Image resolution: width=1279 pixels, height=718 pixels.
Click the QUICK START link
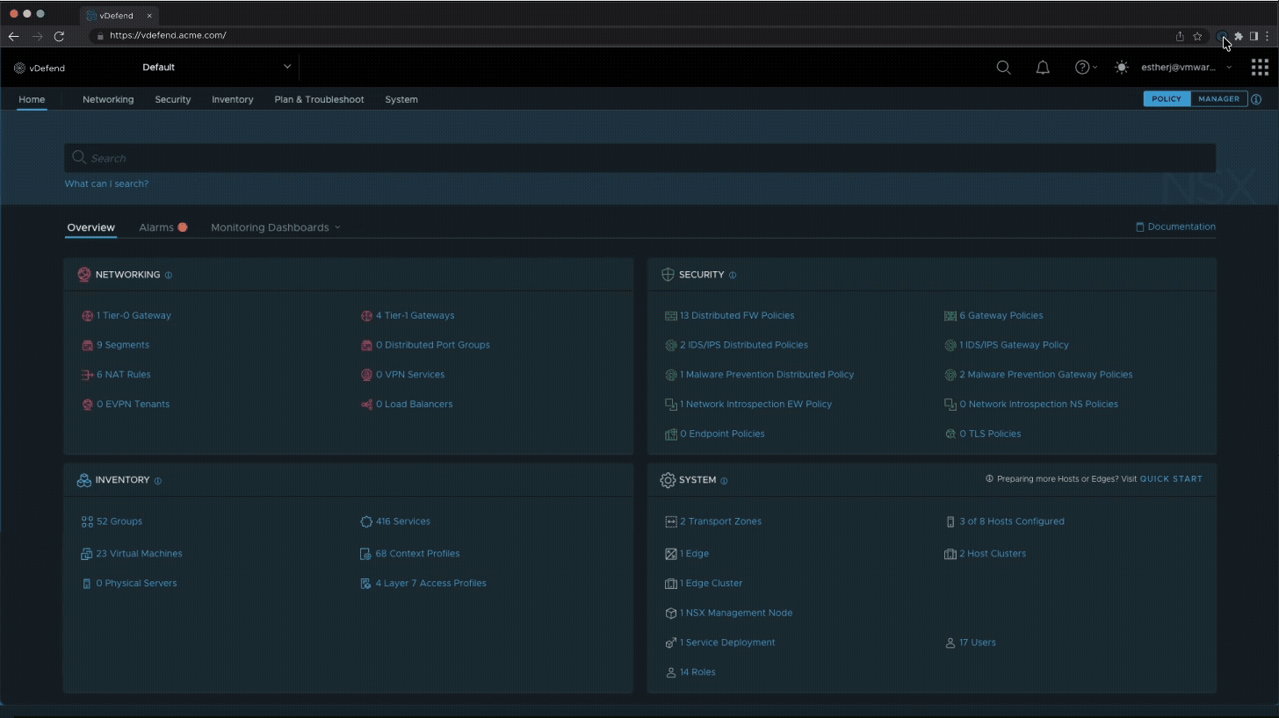[x=1171, y=479]
